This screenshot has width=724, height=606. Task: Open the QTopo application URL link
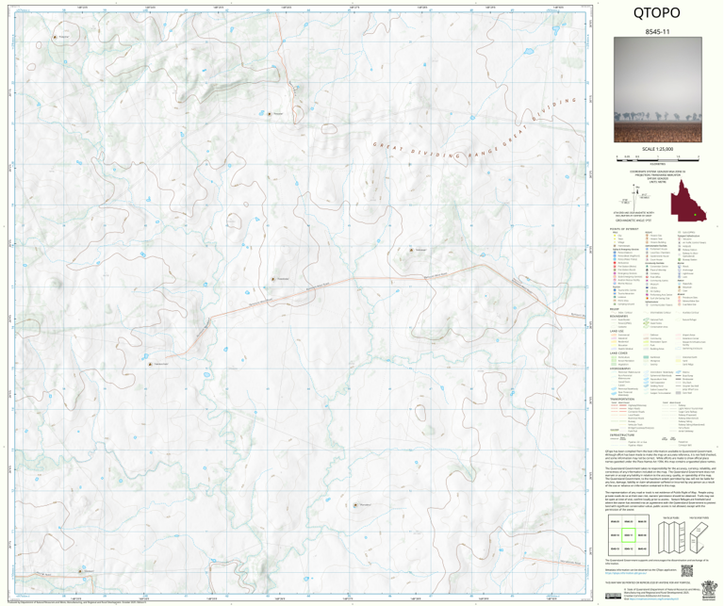(626, 573)
